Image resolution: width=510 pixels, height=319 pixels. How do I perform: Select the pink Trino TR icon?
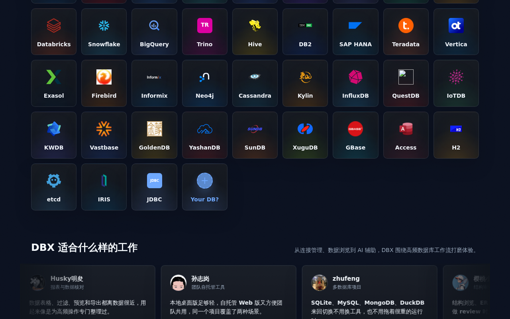(x=205, y=26)
